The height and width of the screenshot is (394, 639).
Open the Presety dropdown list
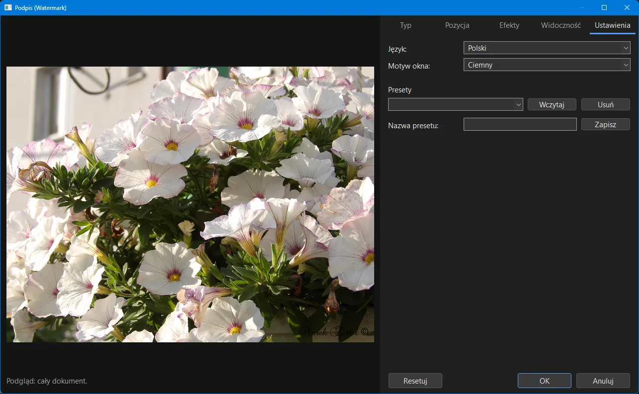point(455,104)
